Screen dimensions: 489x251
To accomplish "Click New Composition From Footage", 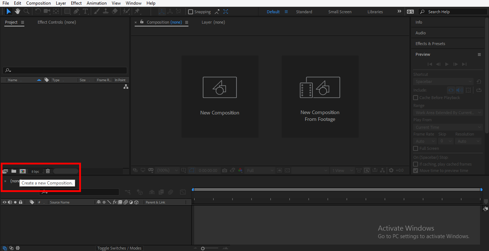I will pos(320,96).
